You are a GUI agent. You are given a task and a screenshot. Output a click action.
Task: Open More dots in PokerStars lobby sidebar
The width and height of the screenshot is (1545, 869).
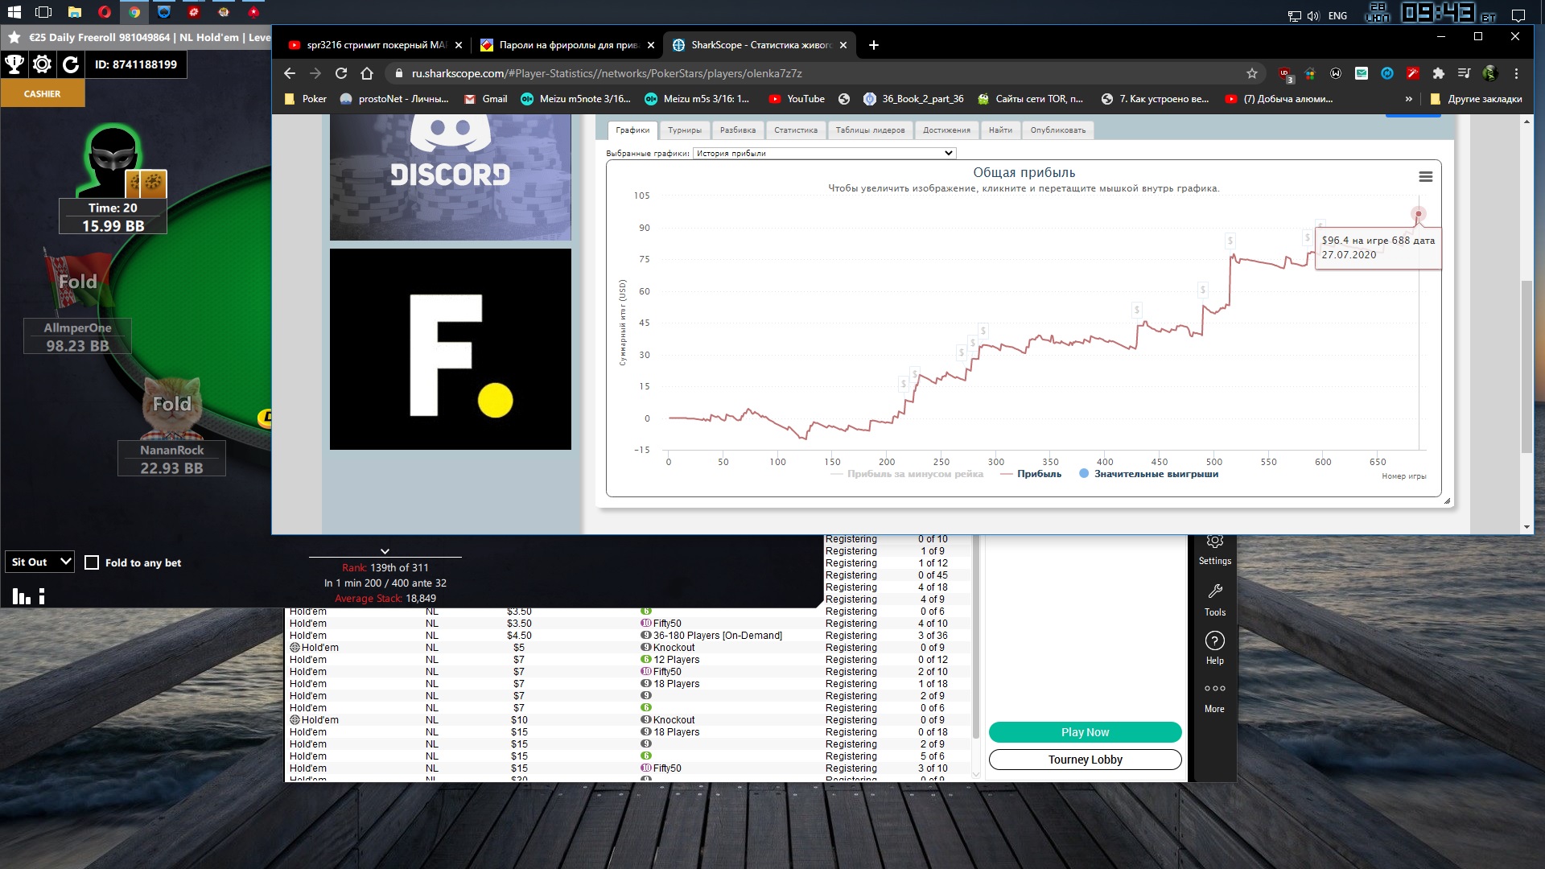click(x=1215, y=697)
